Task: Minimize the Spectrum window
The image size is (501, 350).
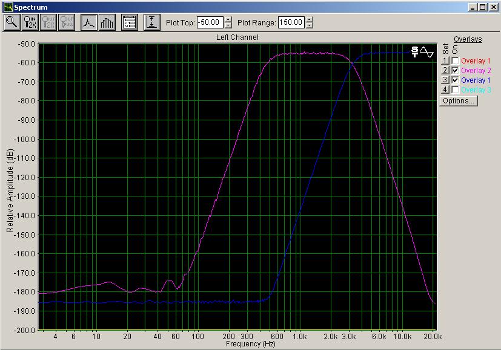Action: (473, 7)
